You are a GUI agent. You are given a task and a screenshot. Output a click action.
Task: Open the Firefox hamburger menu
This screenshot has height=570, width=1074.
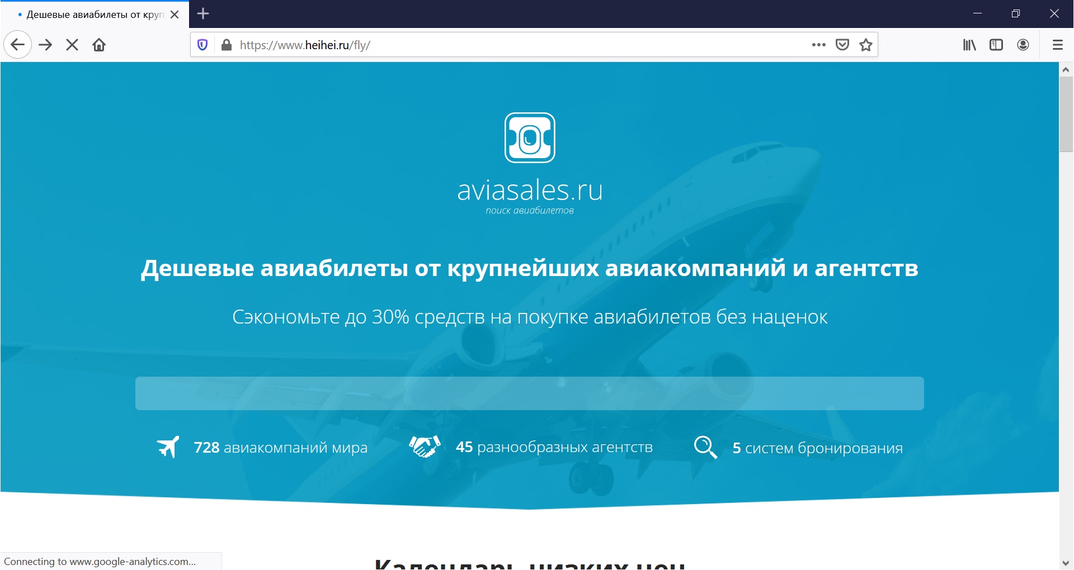click(x=1057, y=45)
